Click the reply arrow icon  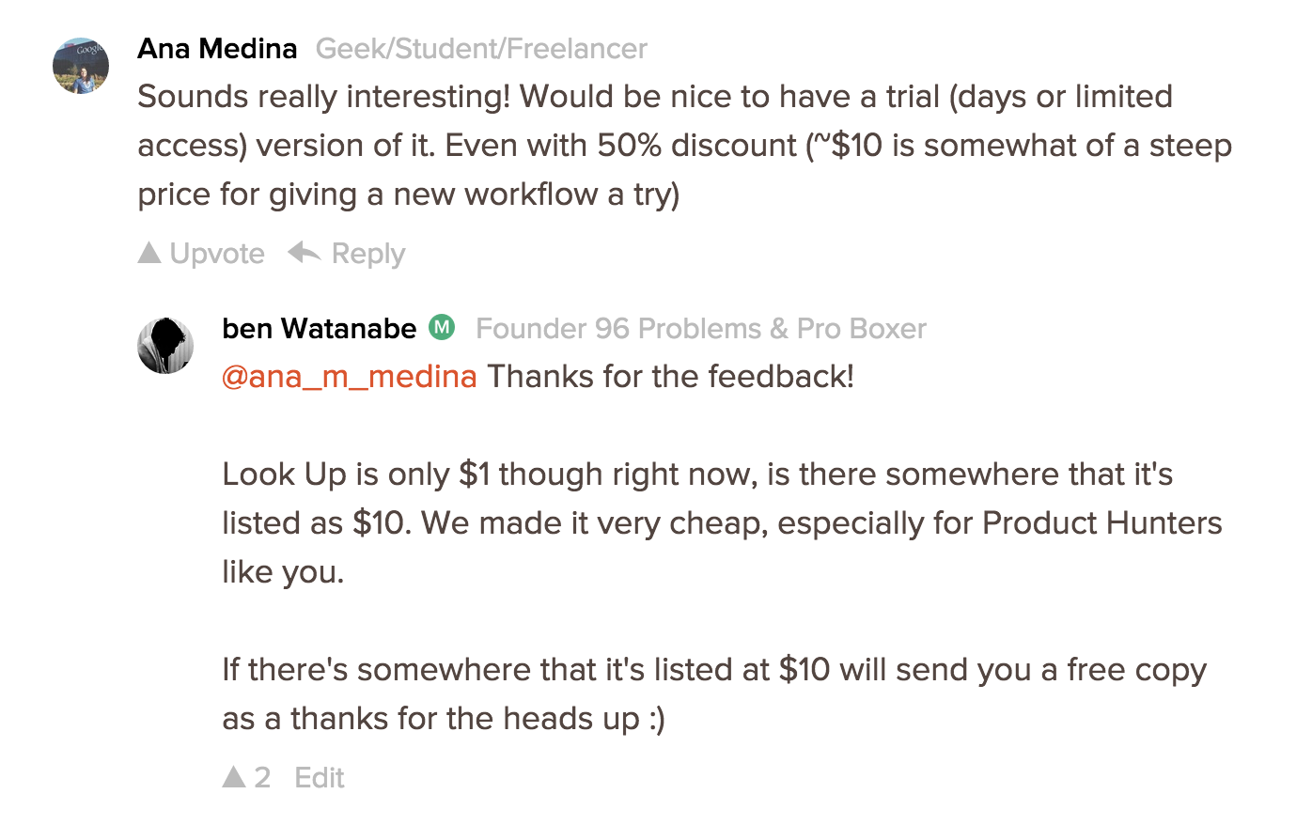point(305,253)
